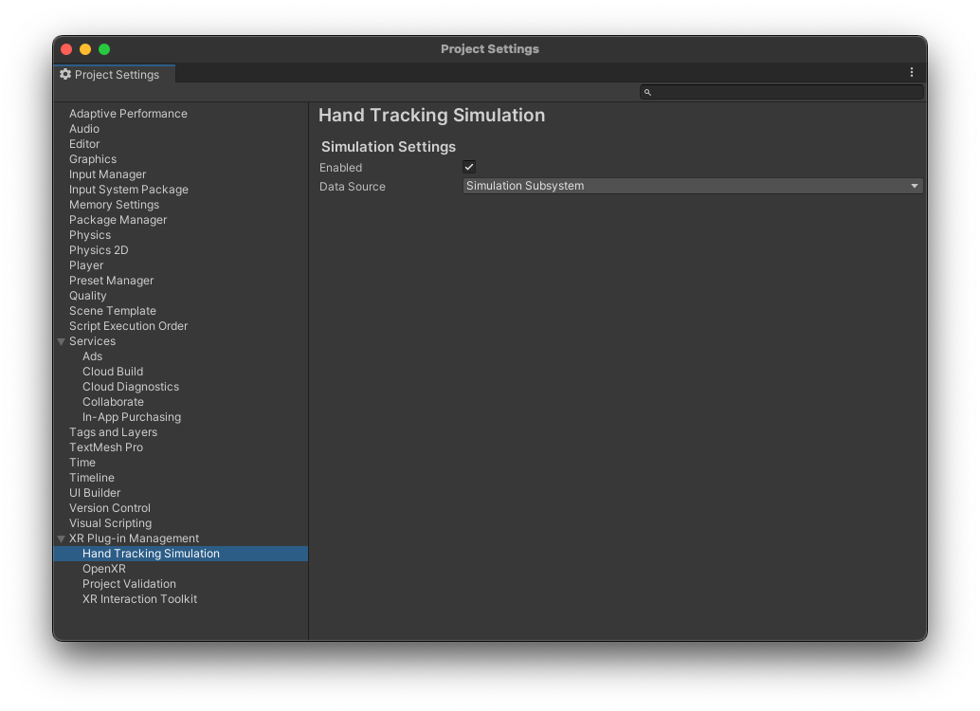Click the search magnifier icon
980x711 pixels.
click(x=647, y=93)
